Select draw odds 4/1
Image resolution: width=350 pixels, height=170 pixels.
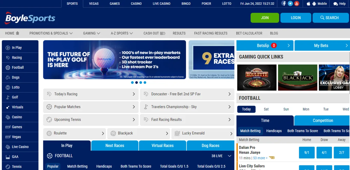(x=324, y=153)
